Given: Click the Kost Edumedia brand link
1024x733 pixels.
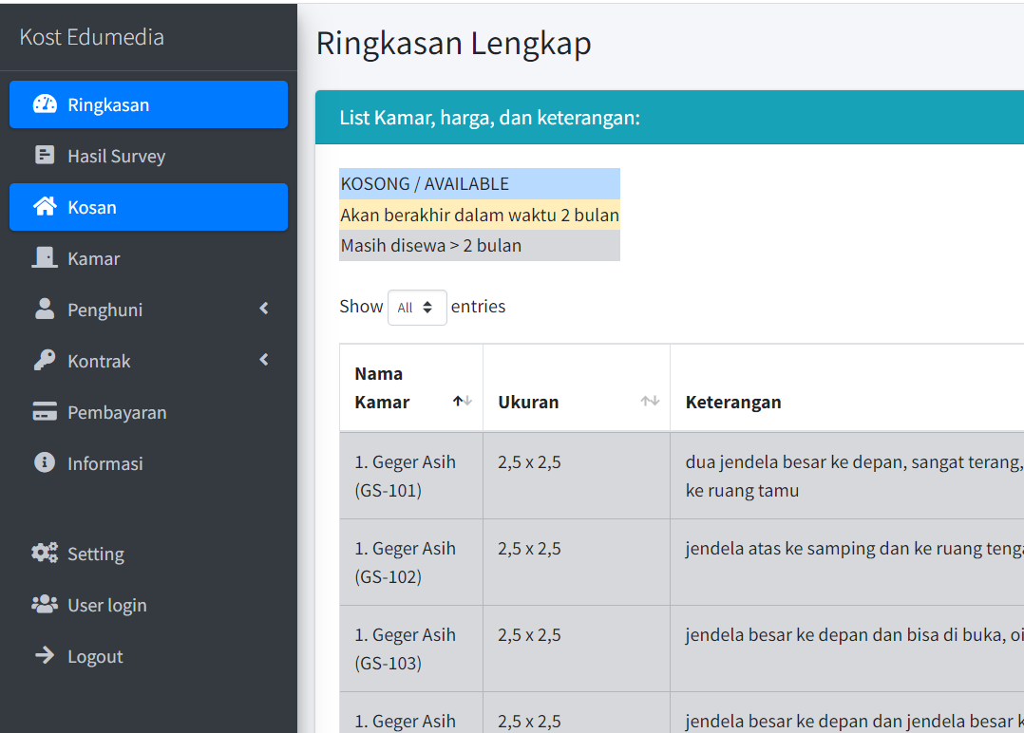Looking at the screenshot, I should 92,37.
